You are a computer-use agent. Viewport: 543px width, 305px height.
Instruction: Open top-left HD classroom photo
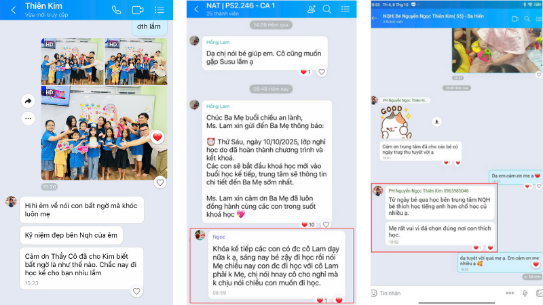(x=71, y=60)
